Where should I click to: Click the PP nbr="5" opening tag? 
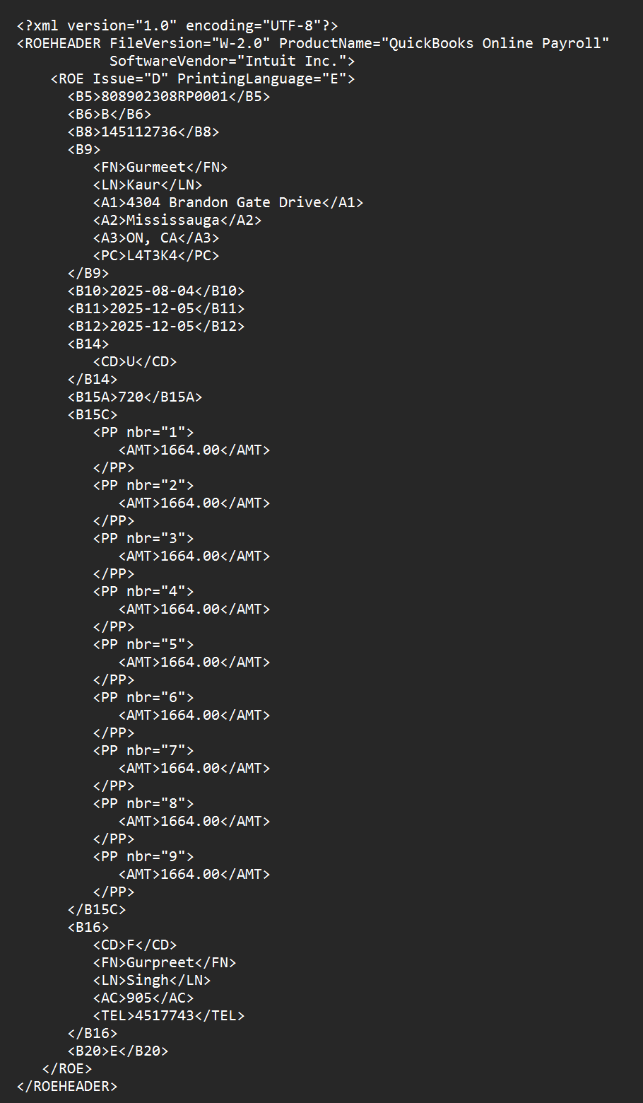click(x=143, y=644)
